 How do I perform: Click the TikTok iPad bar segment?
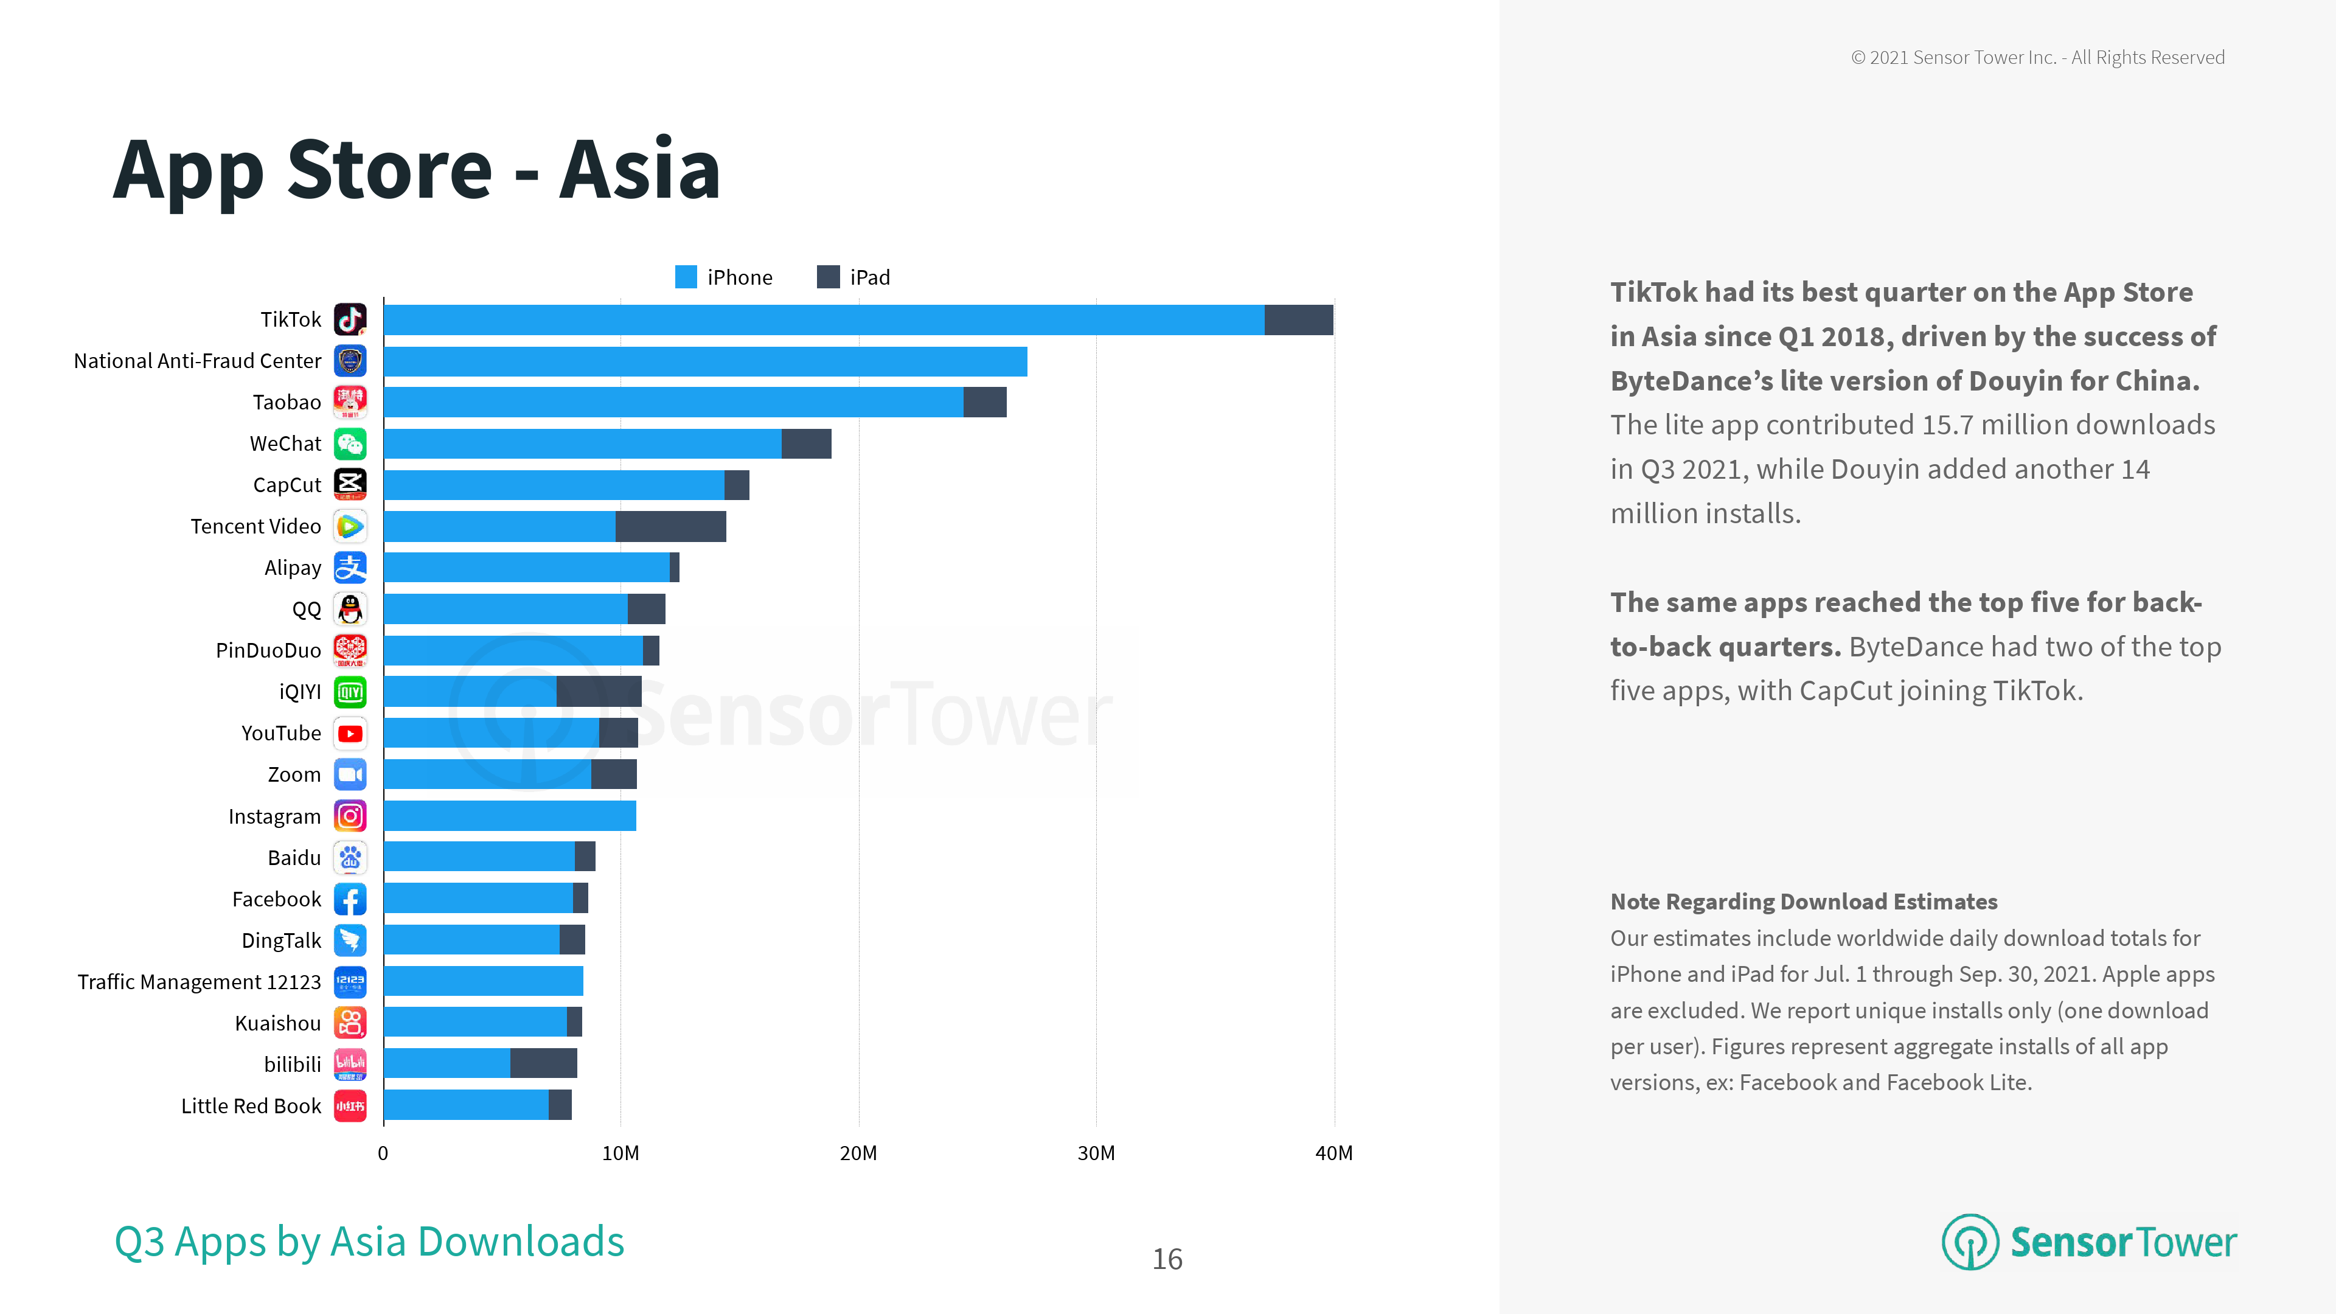click(x=1299, y=320)
